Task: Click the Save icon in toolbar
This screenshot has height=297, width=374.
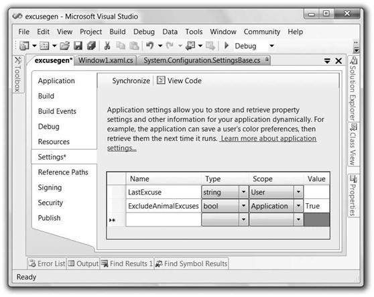Action: [x=78, y=46]
